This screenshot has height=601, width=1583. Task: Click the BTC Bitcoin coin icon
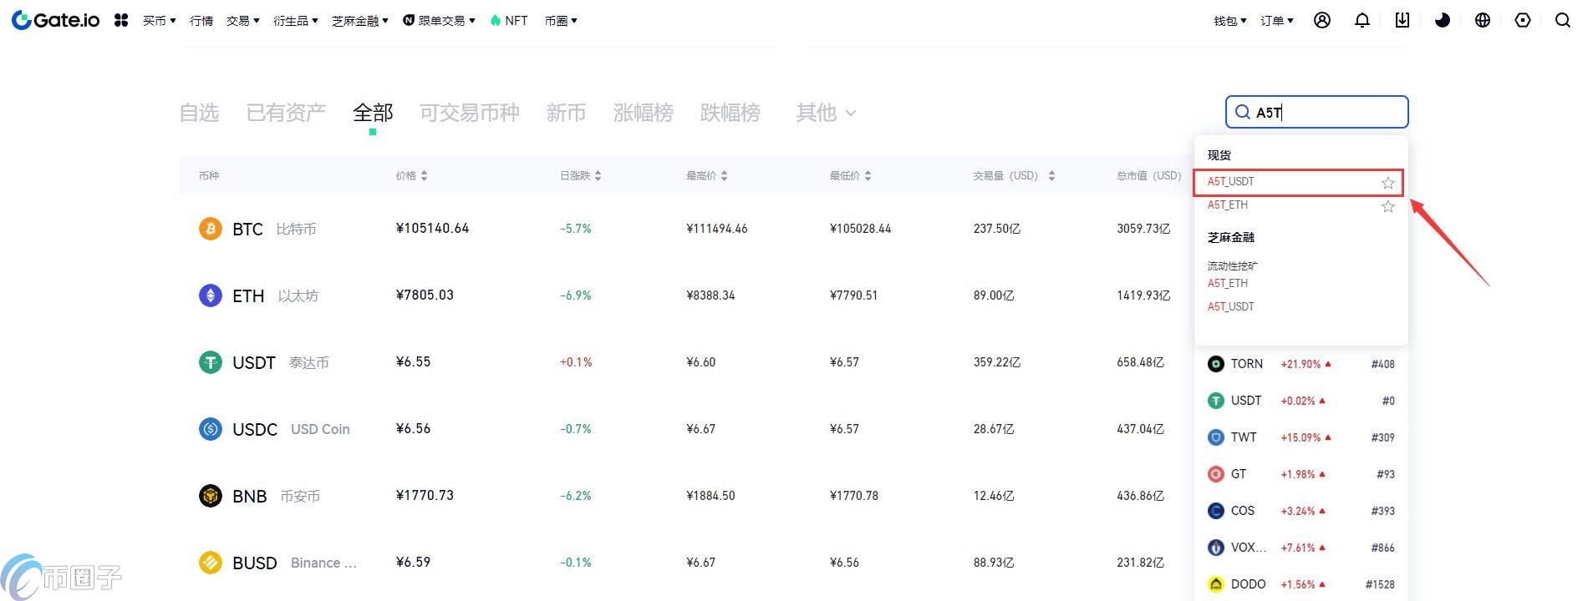[210, 228]
